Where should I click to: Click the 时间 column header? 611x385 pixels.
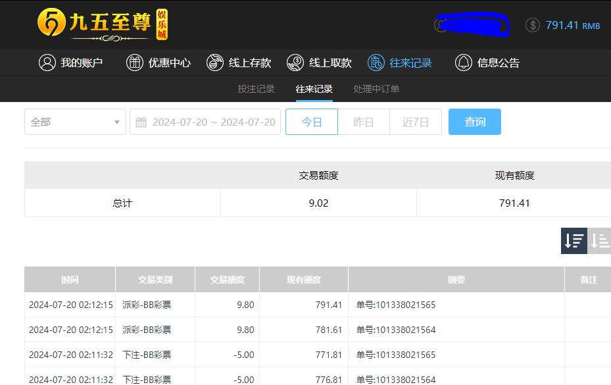click(70, 280)
